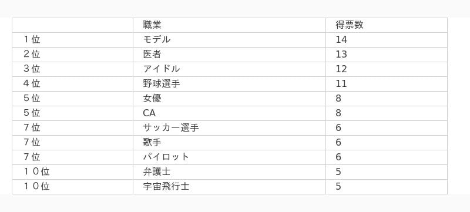Select the vote count 11 cell
Image resolution: width=470 pixels, height=212 pixels.
tap(387, 84)
